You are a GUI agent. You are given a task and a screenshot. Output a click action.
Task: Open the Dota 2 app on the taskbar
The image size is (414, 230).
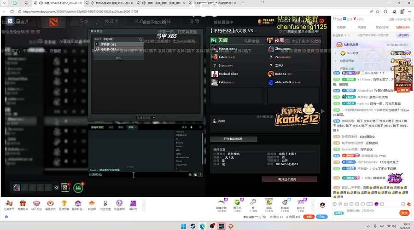(221, 226)
